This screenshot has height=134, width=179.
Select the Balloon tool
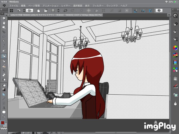4,112
